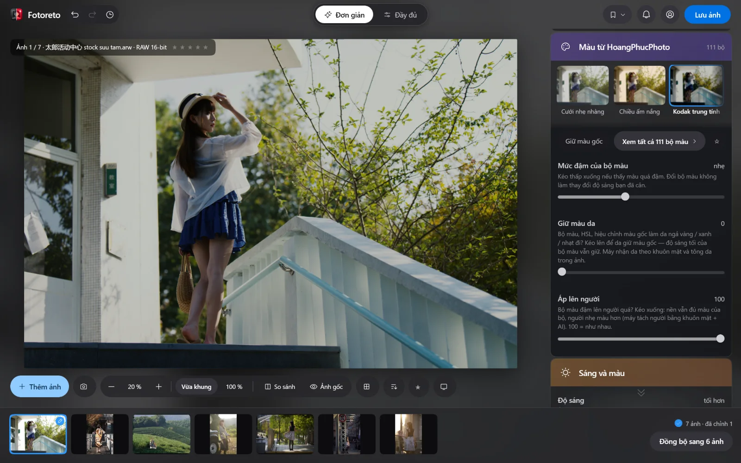Click the undo arrow icon

pos(75,15)
